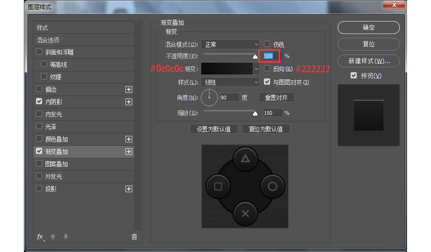Open gradient picker arrow next to gradient bar
Image resolution: width=431 pixels, height=252 pixels.
(x=256, y=69)
